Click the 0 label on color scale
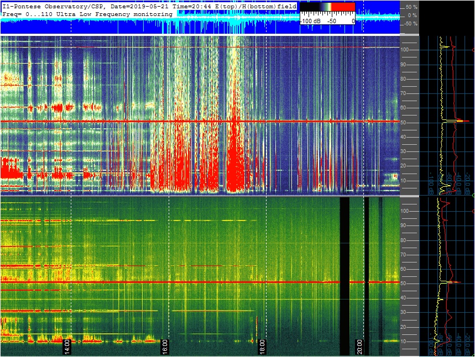This screenshot has width=475, height=357. coord(353,21)
